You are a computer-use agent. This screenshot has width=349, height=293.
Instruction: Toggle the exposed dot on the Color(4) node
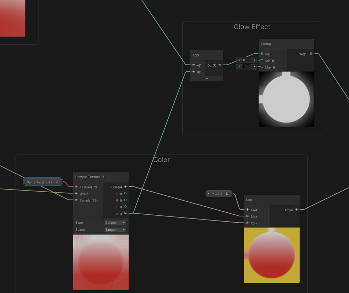(x=227, y=193)
